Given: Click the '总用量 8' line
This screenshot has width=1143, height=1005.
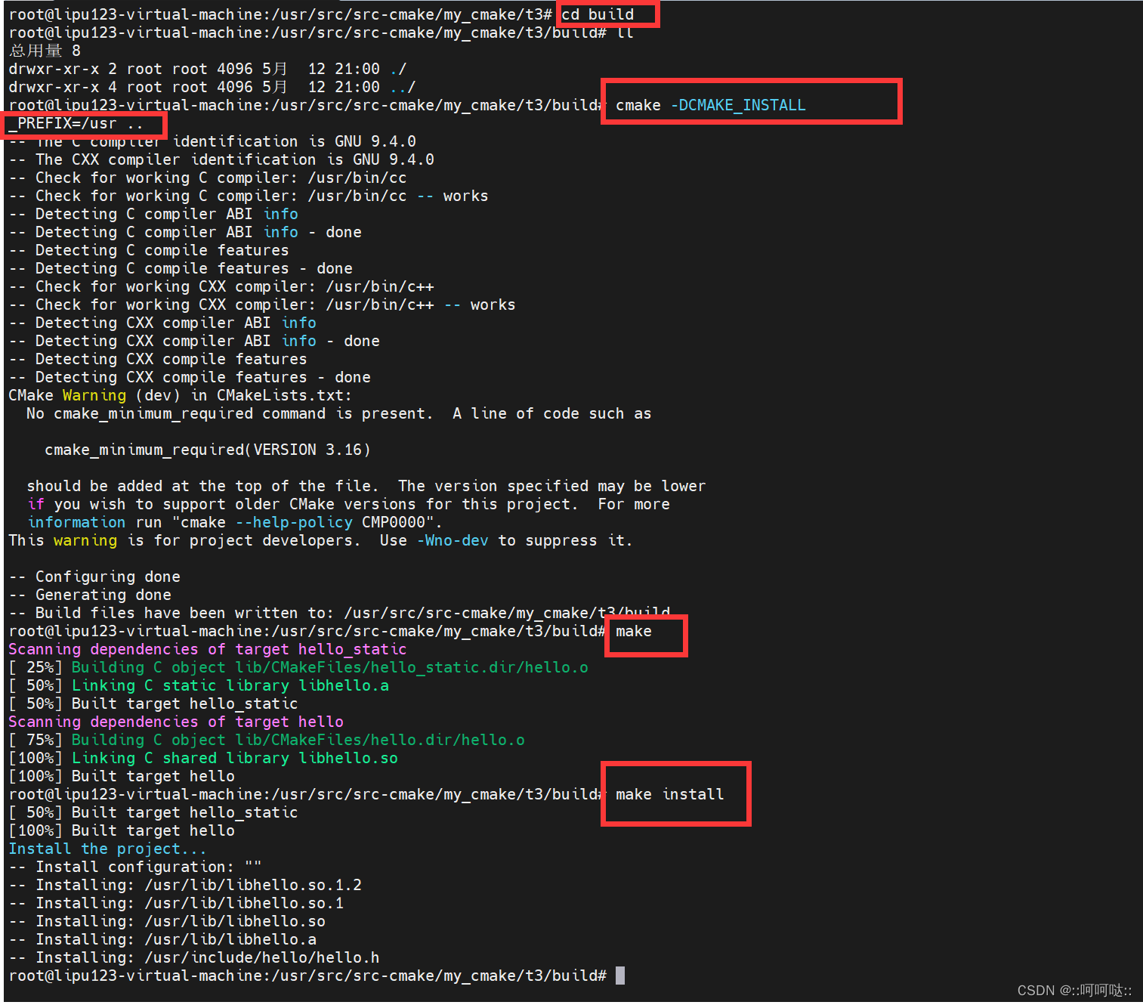Looking at the screenshot, I should pos(45,51).
